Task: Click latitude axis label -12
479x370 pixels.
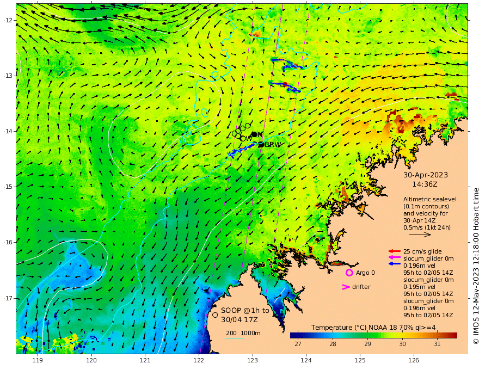Action: 8,20
